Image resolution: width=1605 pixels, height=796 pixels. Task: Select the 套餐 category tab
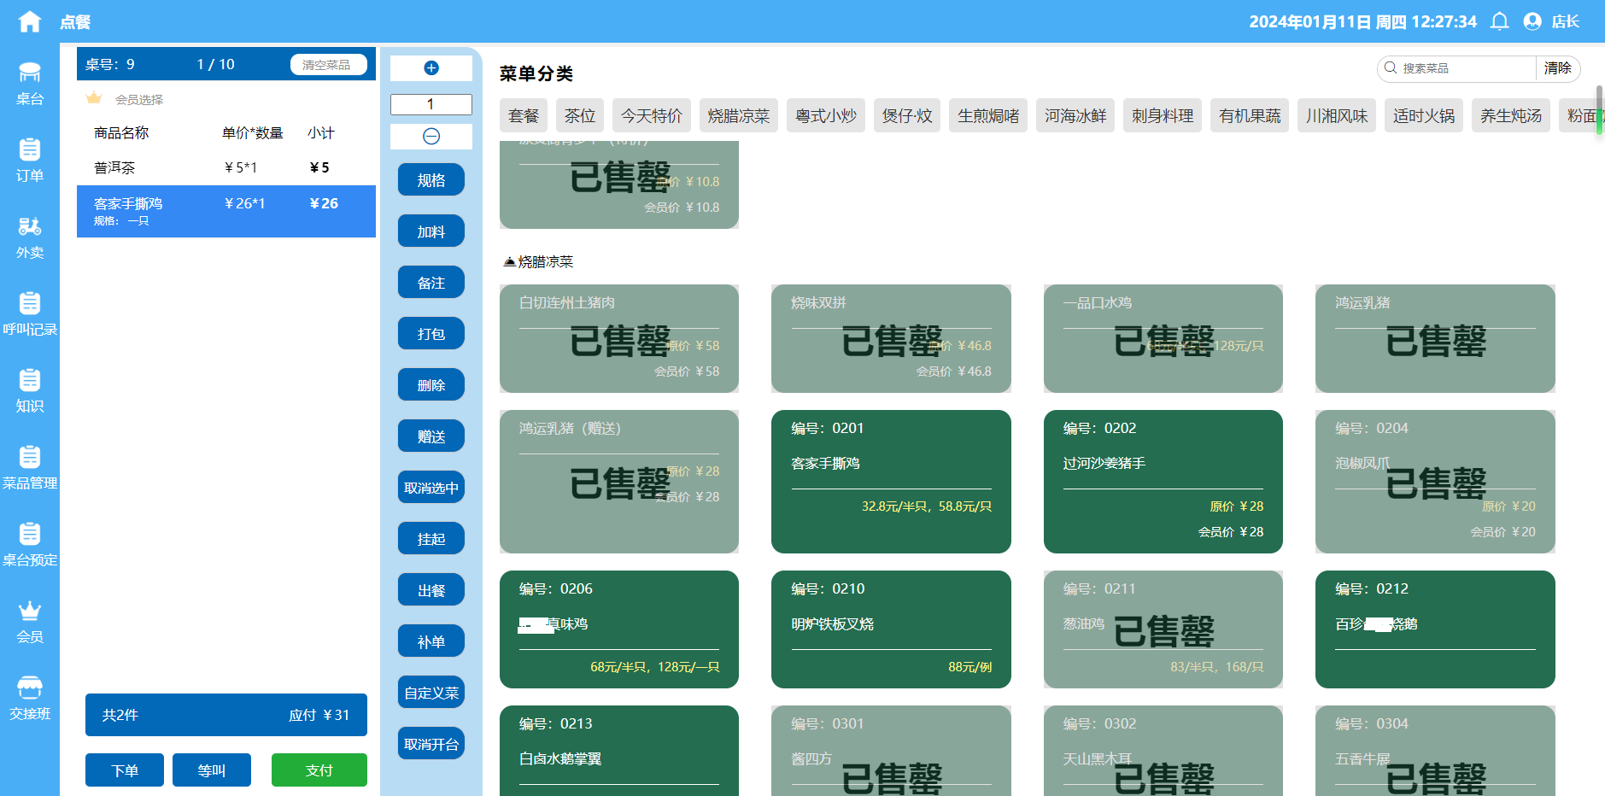point(524,115)
